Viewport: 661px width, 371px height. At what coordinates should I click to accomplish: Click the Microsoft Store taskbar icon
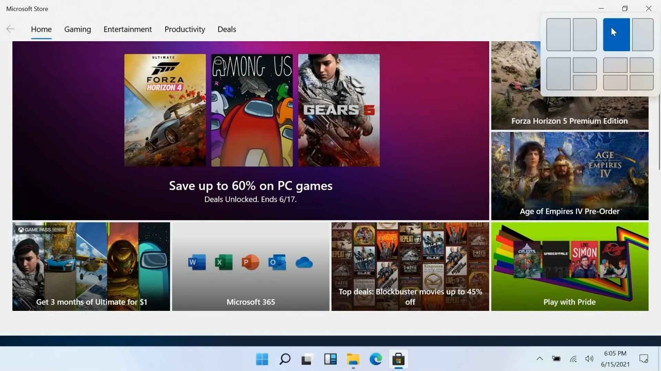pos(398,359)
